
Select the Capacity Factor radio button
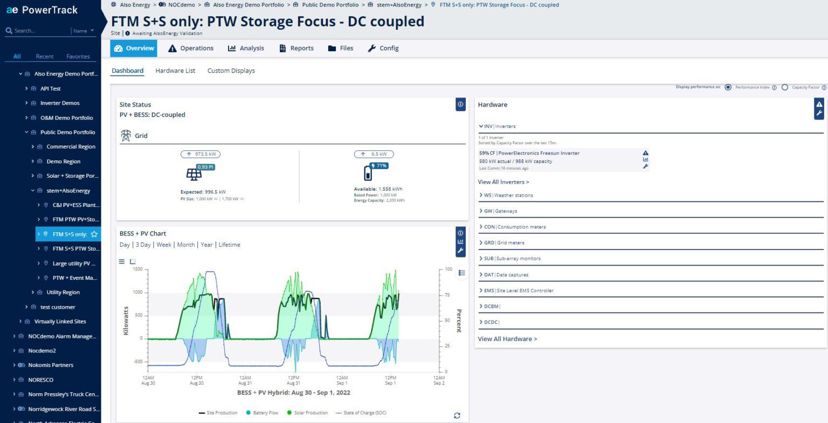[785, 87]
